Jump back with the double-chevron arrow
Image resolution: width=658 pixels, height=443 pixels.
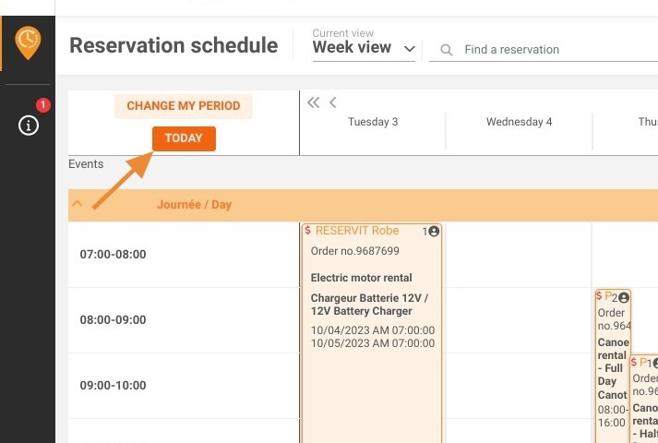click(313, 102)
